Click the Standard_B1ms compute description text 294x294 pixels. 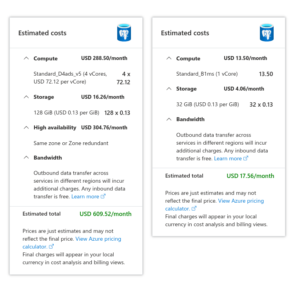point(207,74)
